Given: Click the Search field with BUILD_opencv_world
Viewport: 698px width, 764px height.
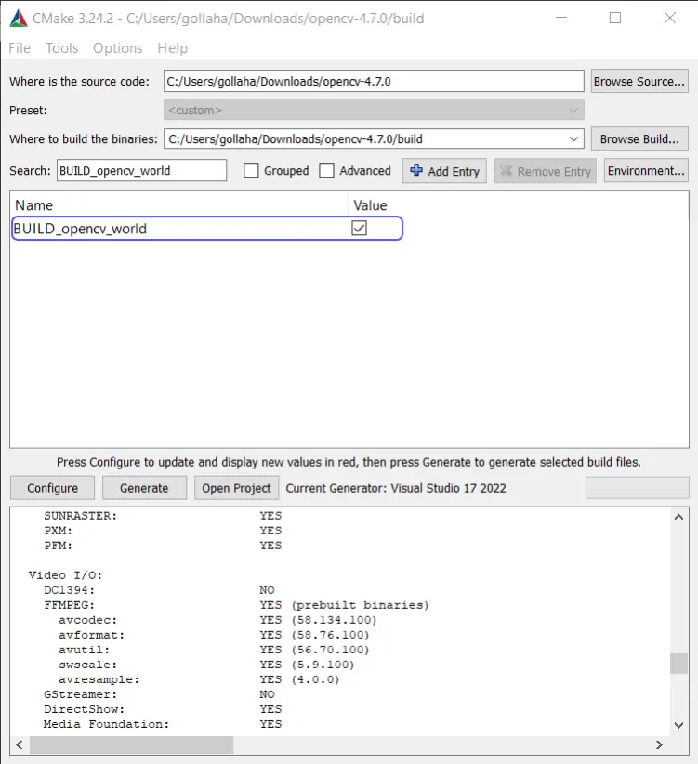Looking at the screenshot, I should tap(141, 170).
